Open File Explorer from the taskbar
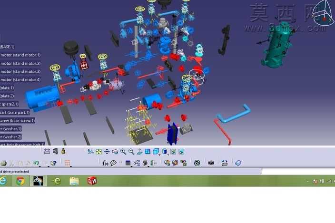This screenshot has width=335, height=223. pyautogui.click(x=74, y=181)
